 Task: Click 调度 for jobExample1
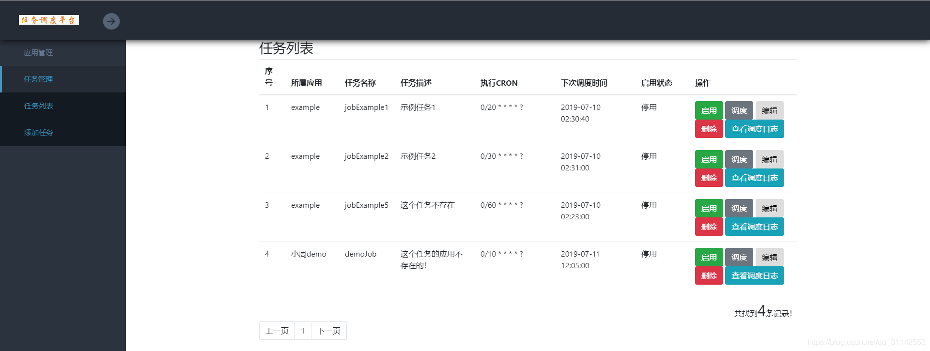(x=739, y=110)
